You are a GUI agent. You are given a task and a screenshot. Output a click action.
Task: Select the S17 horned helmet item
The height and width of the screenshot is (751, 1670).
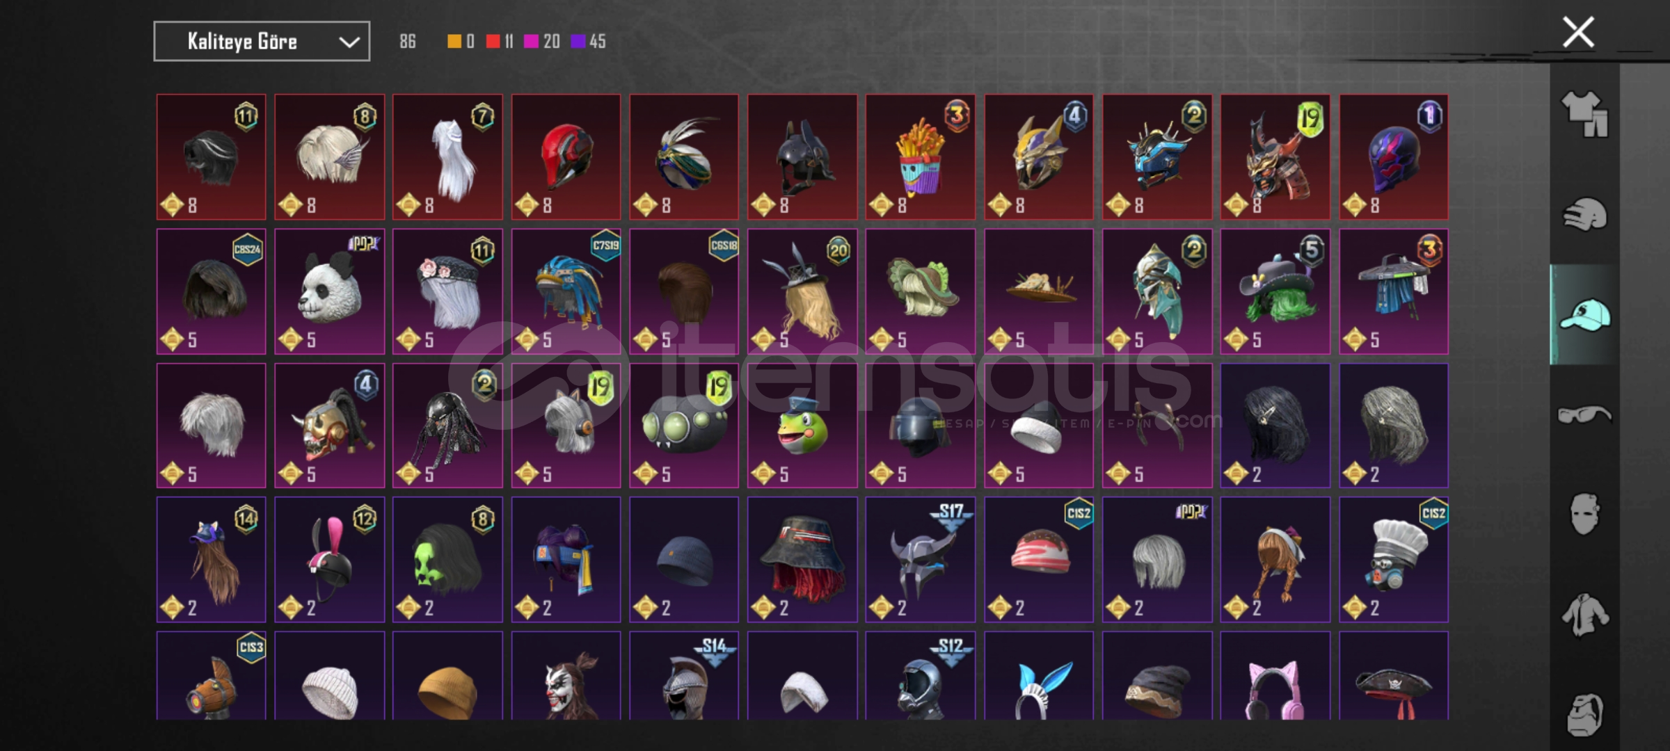921,559
